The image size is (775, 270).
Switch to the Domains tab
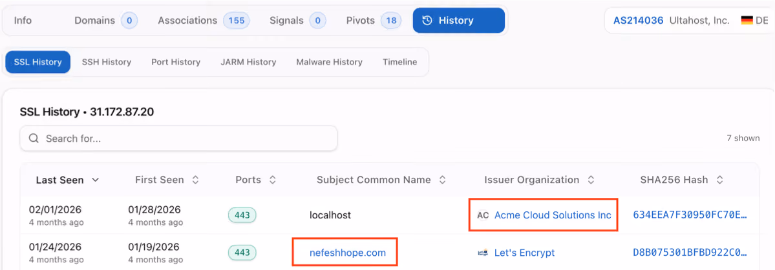point(105,21)
